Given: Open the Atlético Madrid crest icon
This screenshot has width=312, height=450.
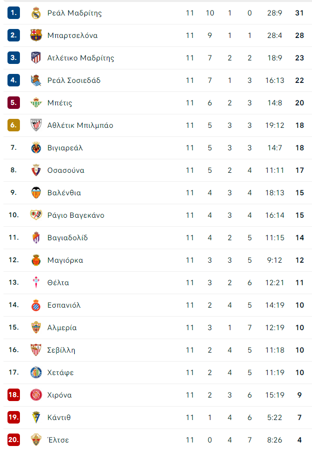Looking at the screenshot, I should pos(36,57).
